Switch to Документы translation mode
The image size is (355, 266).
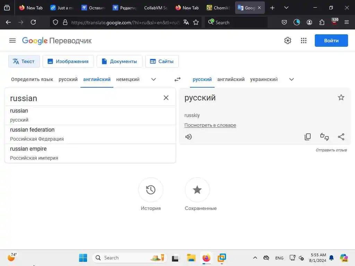click(119, 61)
